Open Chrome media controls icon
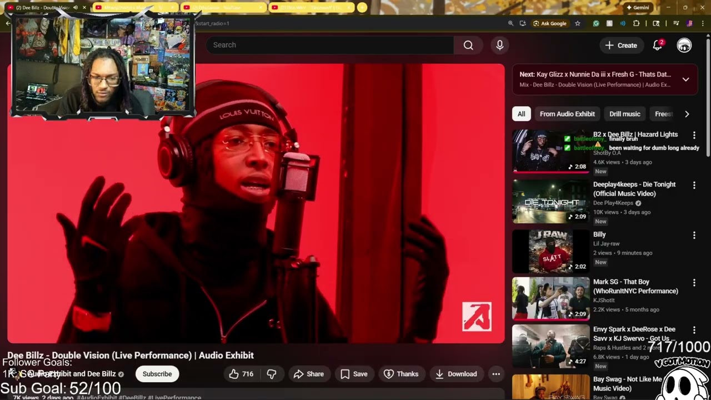This screenshot has height=400, width=711. click(x=676, y=23)
